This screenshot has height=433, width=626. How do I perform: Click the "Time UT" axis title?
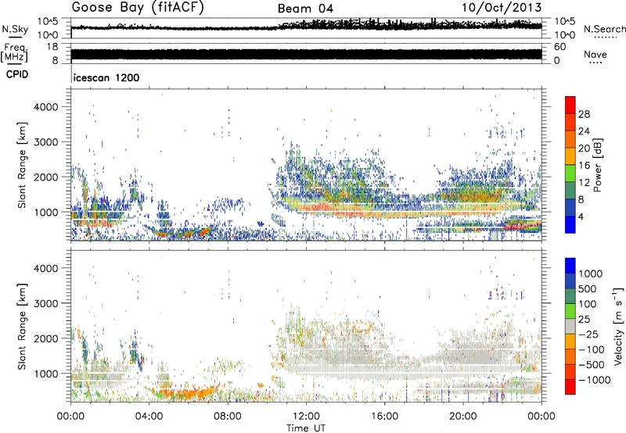(x=306, y=428)
